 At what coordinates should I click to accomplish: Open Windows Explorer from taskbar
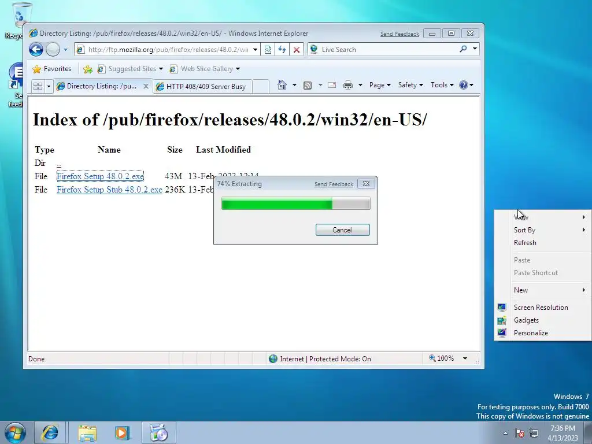[87, 432]
